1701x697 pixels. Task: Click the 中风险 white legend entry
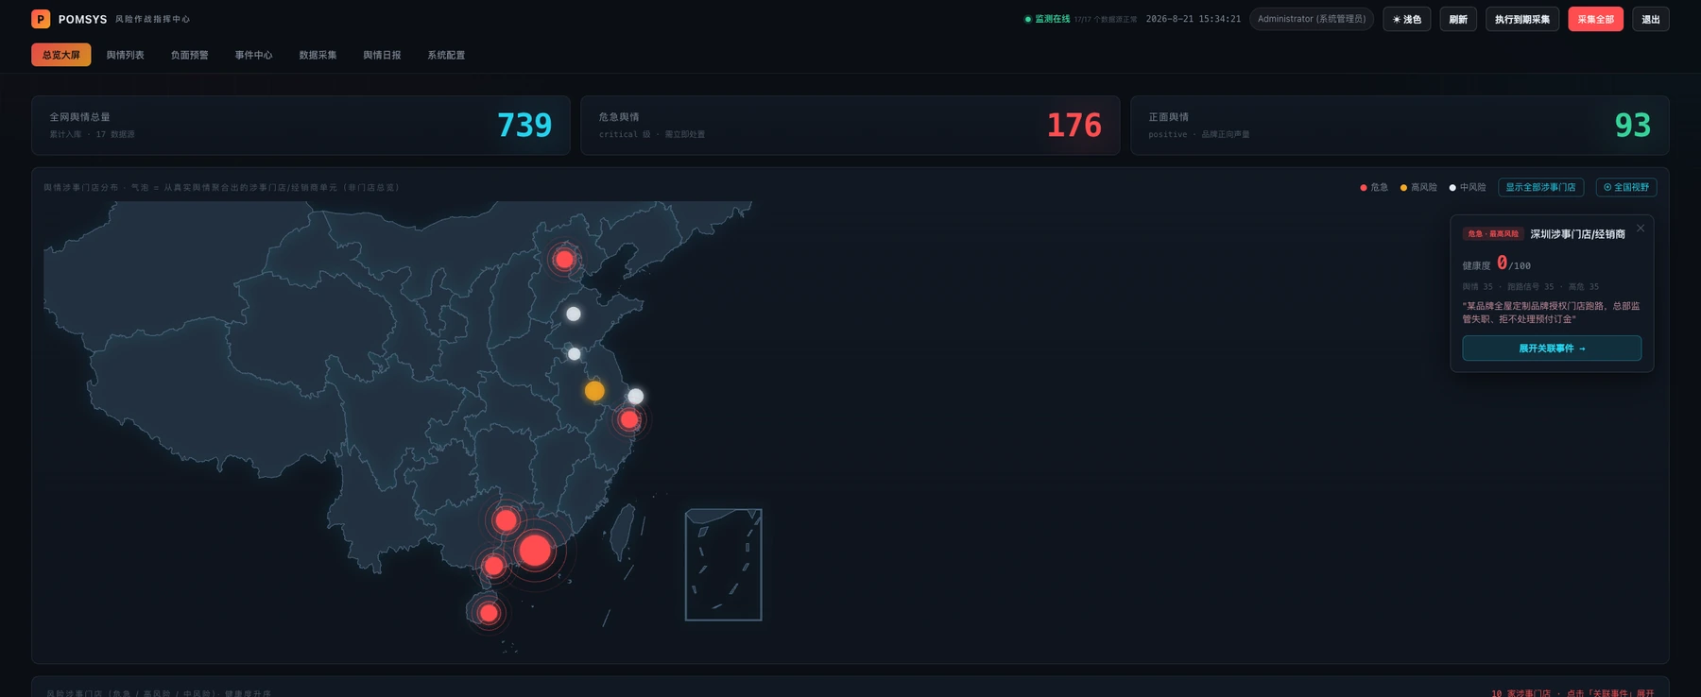(x=1468, y=187)
